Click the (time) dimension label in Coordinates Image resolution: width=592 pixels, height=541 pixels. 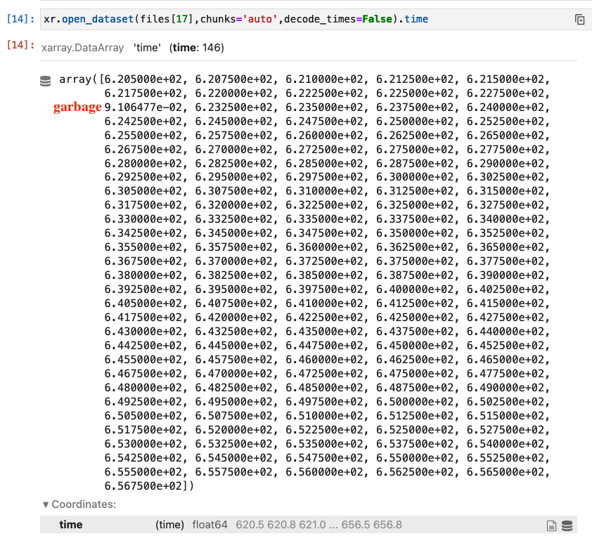170,525
